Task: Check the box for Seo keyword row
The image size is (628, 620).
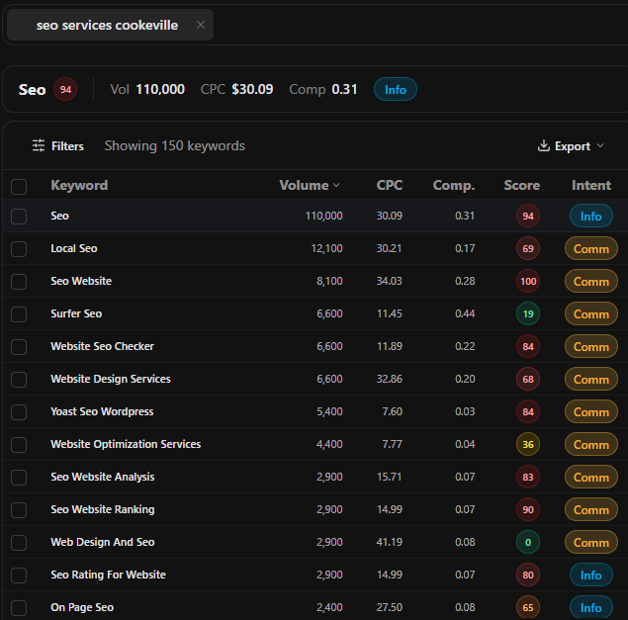Action: pyautogui.click(x=19, y=217)
